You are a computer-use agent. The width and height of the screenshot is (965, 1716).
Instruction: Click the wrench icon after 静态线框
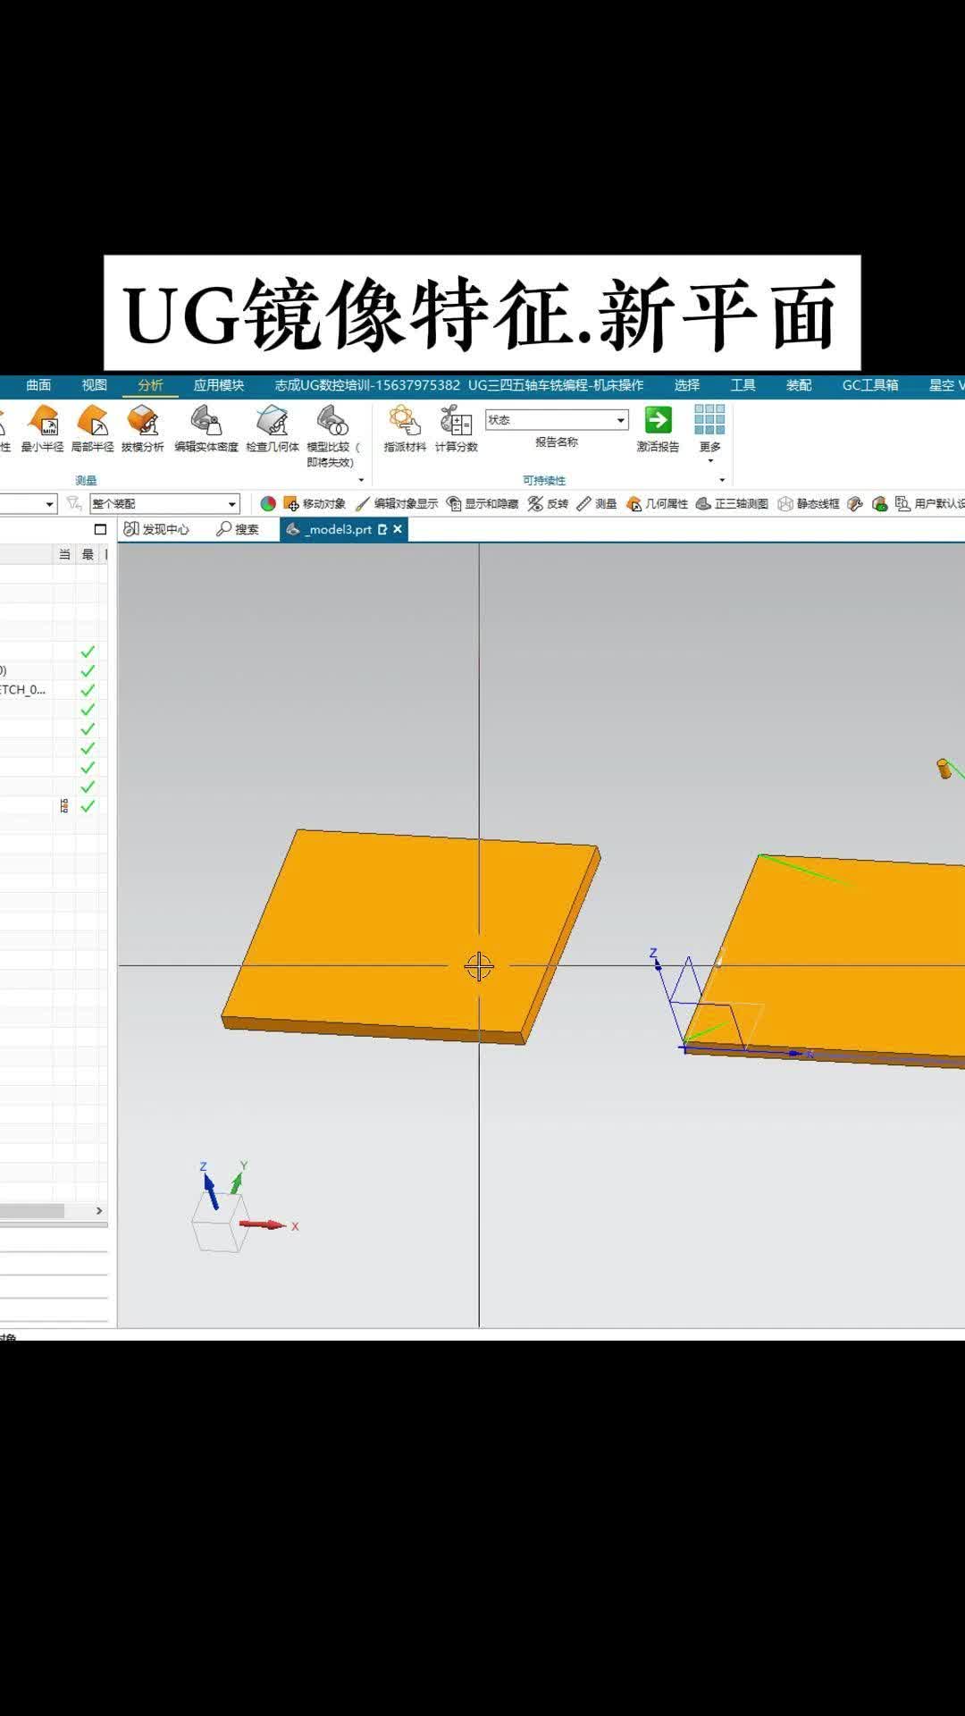[x=855, y=504]
